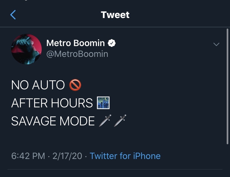Open the tweet options chevron menu
This screenshot has width=230, height=177.
coord(216,44)
